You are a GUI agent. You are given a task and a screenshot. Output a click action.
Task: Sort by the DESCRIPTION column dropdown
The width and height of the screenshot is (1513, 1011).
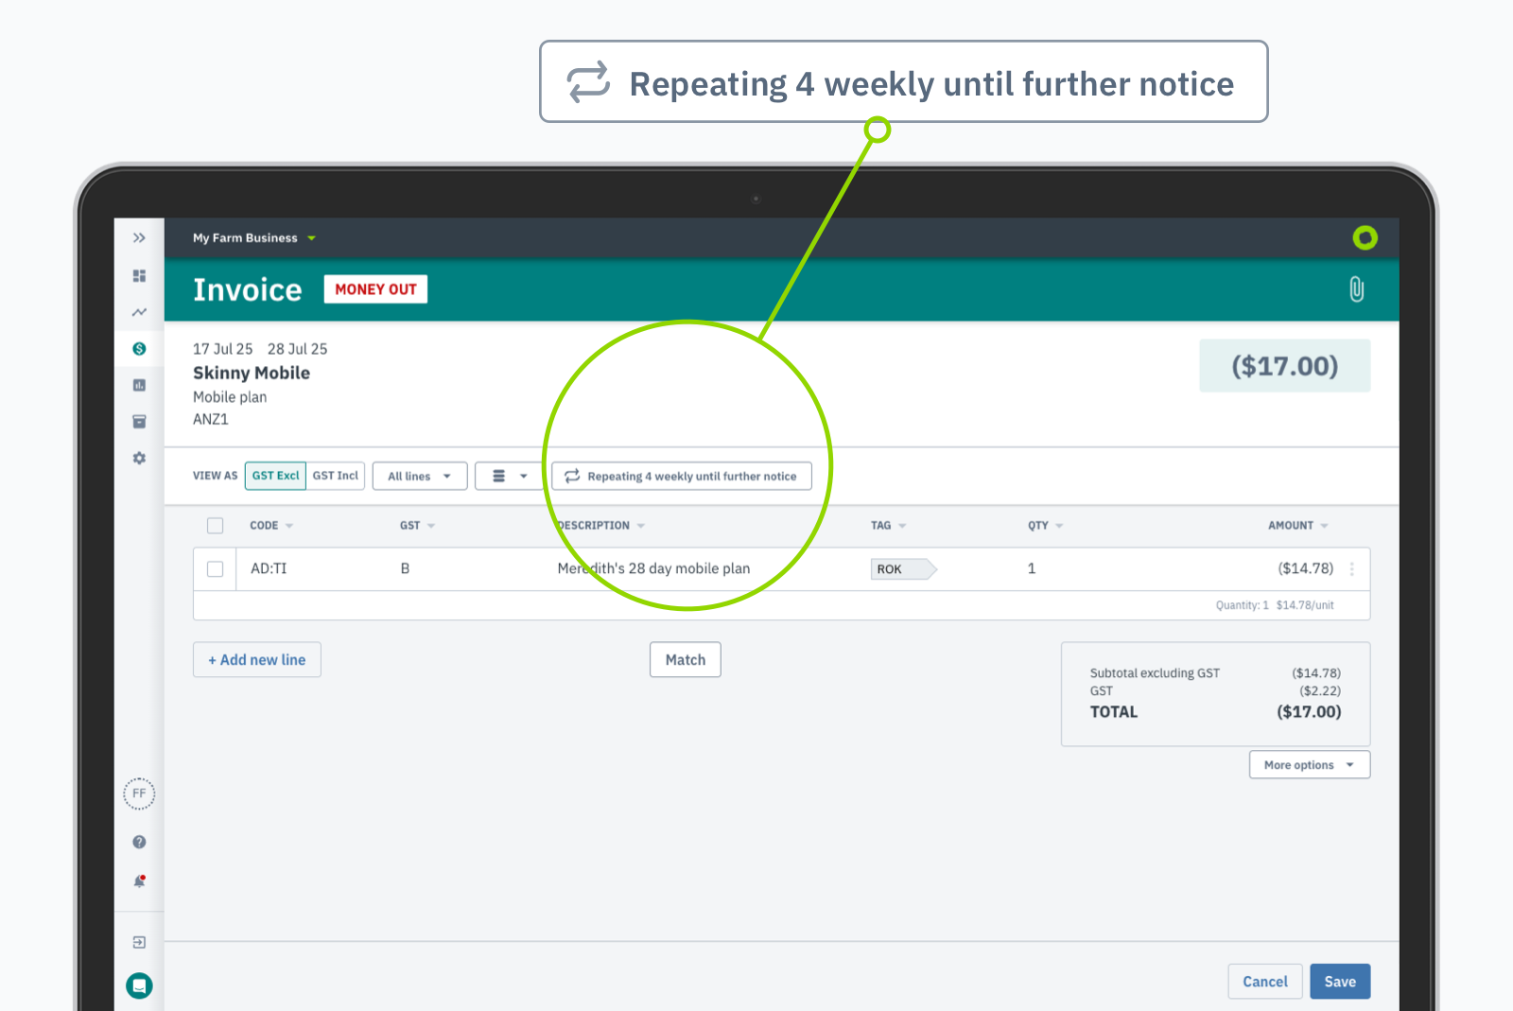click(x=641, y=525)
